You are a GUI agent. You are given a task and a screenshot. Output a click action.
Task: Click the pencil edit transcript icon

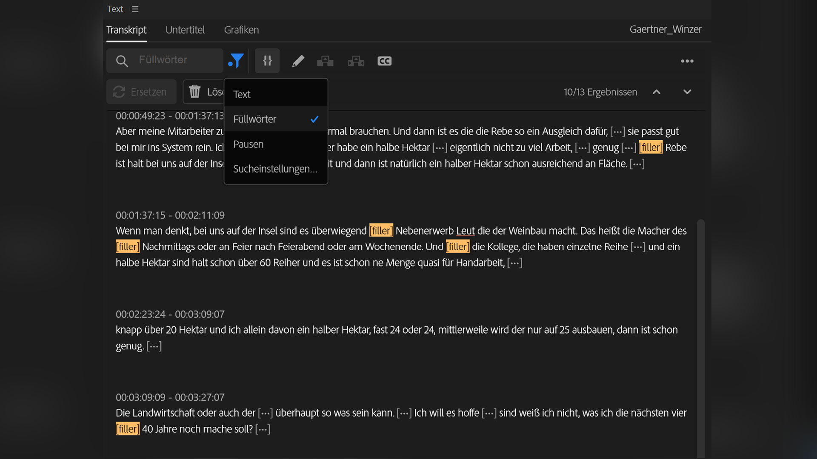(298, 61)
